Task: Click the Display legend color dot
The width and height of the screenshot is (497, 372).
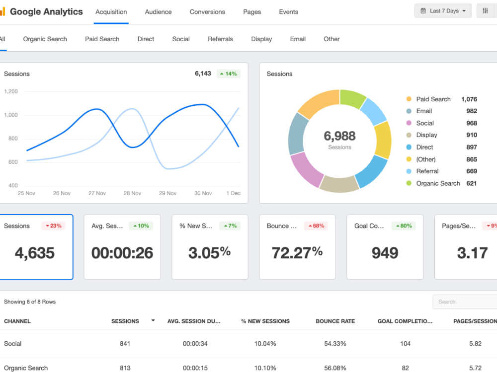Action: tap(409, 135)
